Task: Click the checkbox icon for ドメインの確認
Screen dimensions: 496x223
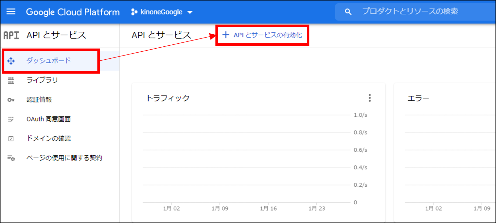Action: [11, 139]
